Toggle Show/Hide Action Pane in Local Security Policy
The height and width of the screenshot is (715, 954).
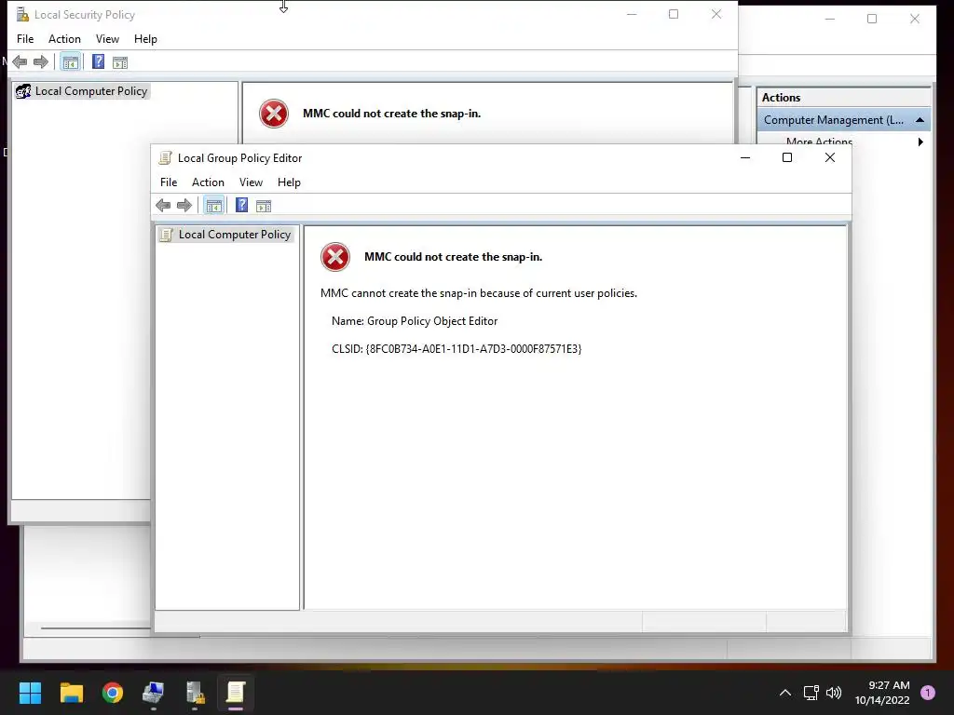pyautogui.click(x=120, y=62)
